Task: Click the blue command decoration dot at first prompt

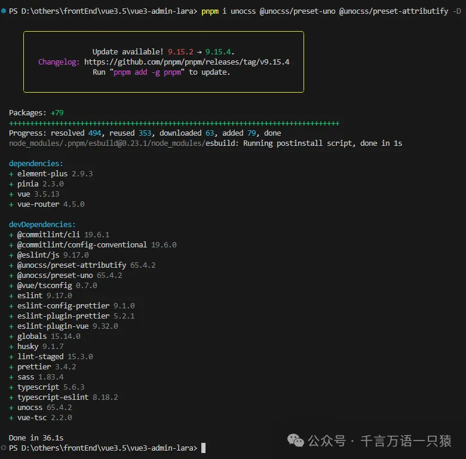Action: pyautogui.click(x=4, y=11)
